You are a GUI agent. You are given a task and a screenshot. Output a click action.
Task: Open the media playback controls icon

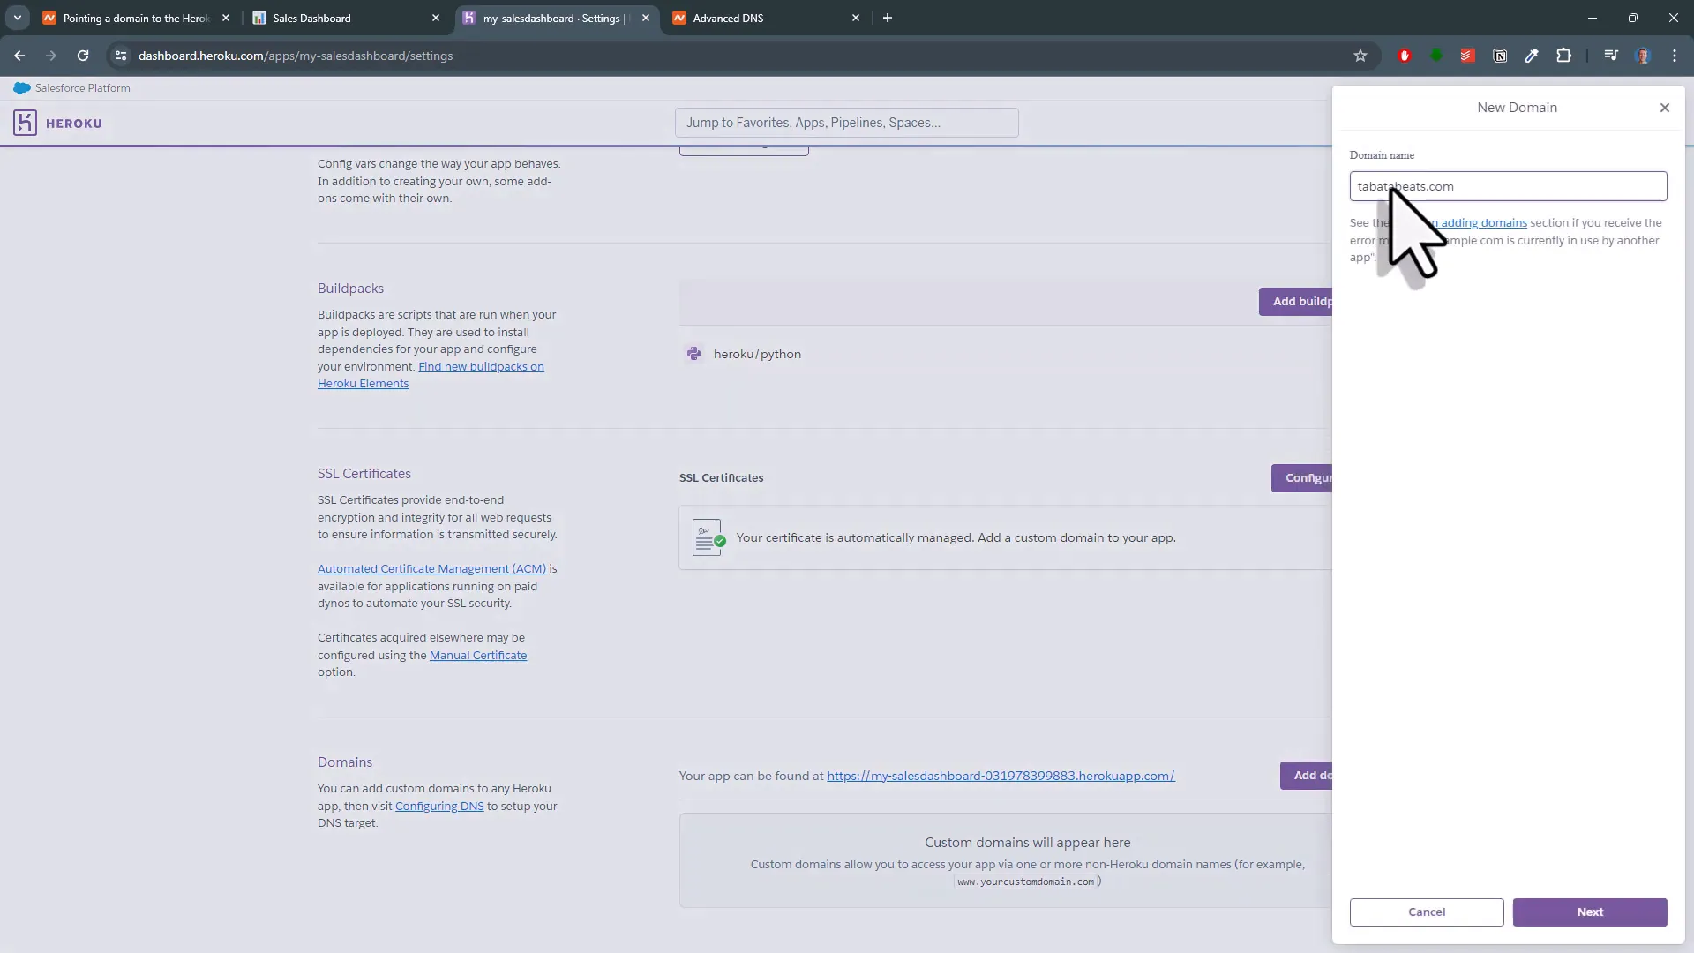1610,56
